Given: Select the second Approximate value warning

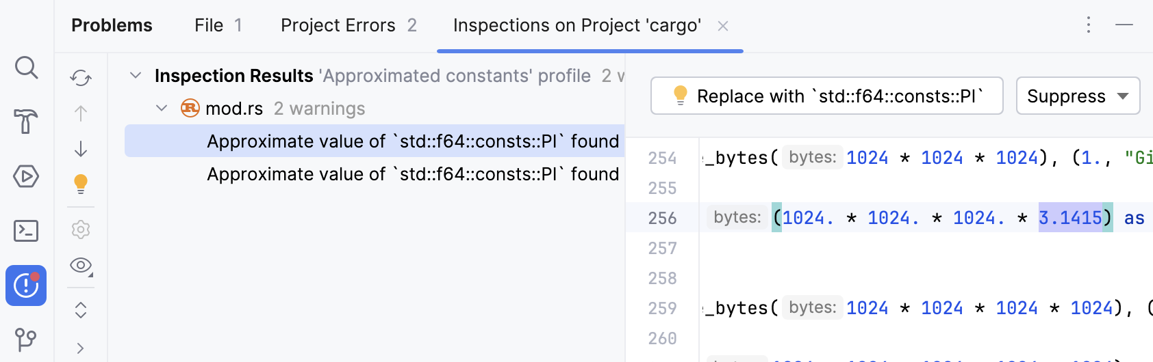Looking at the screenshot, I should (x=413, y=174).
